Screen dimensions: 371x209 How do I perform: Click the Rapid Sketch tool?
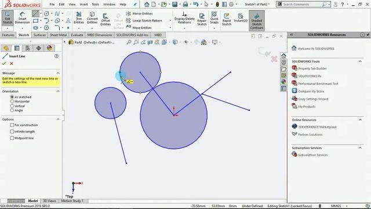(227, 19)
